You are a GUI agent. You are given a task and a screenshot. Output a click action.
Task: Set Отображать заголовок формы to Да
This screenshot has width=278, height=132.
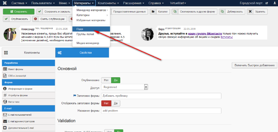point(116,103)
